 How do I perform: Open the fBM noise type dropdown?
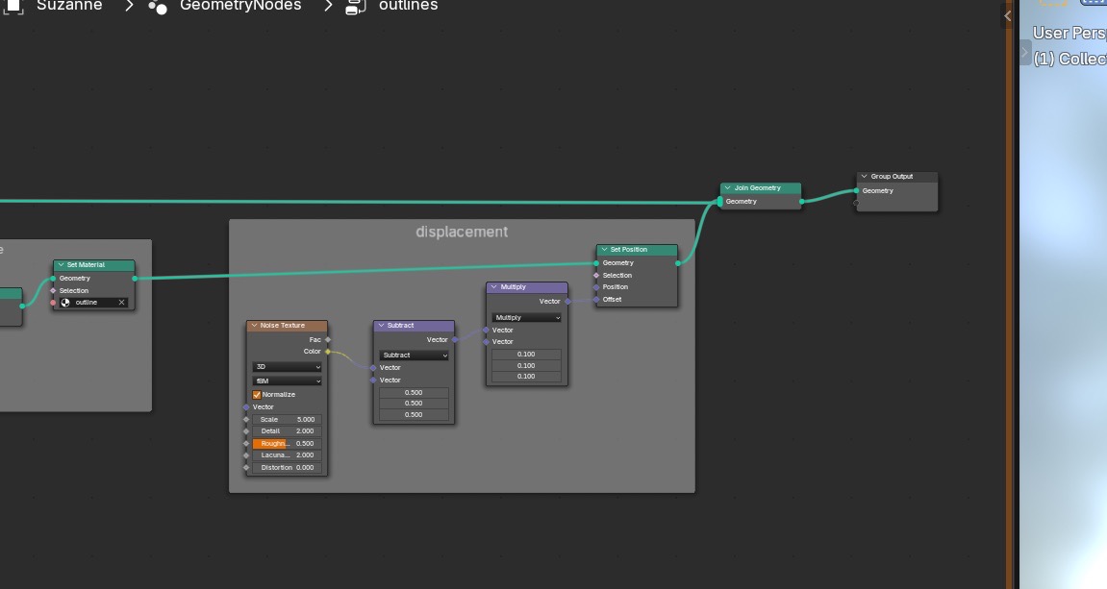click(x=287, y=380)
